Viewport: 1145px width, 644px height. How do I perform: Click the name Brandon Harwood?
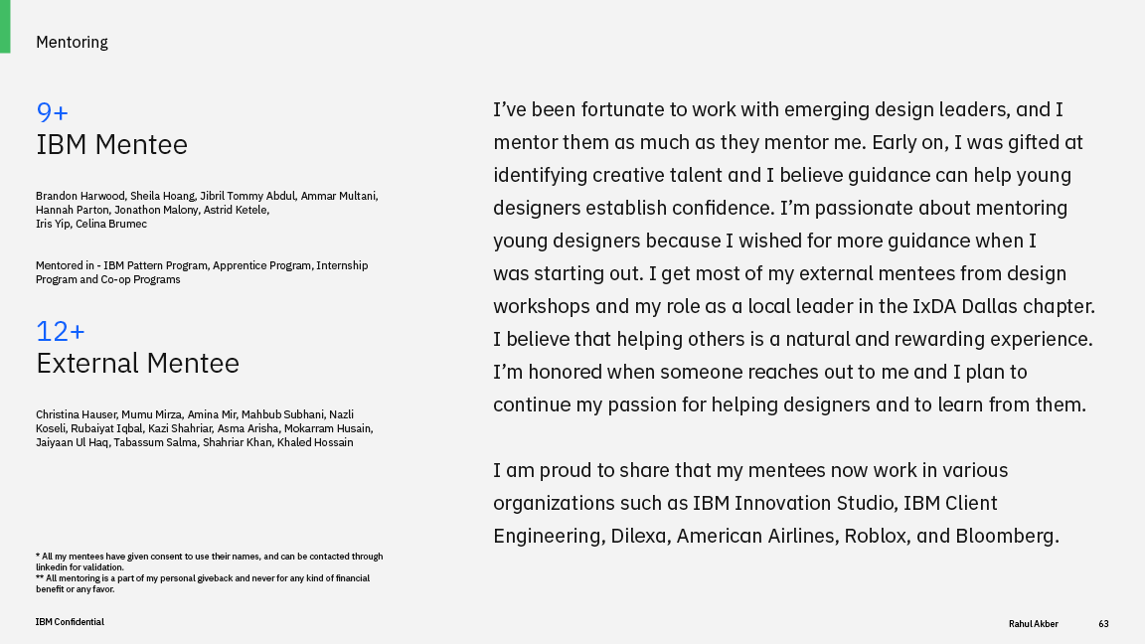click(x=81, y=196)
